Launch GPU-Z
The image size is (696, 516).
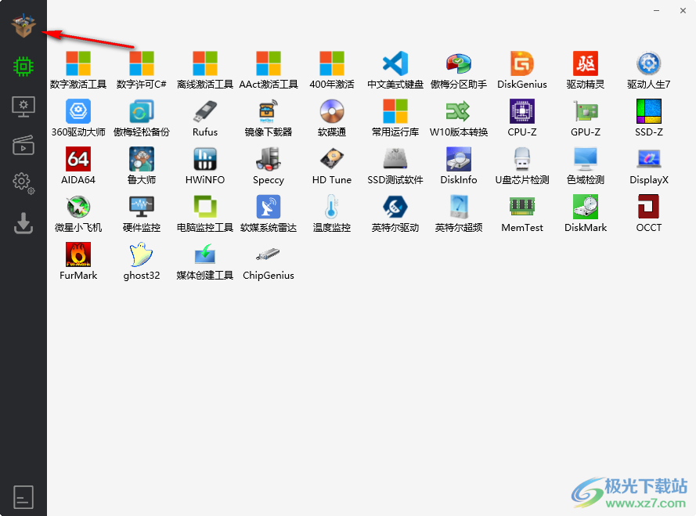point(586,118)
